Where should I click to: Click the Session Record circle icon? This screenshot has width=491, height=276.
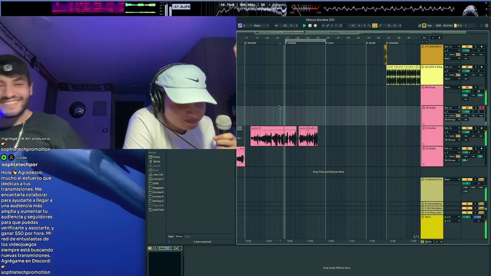tap(341, 26)
